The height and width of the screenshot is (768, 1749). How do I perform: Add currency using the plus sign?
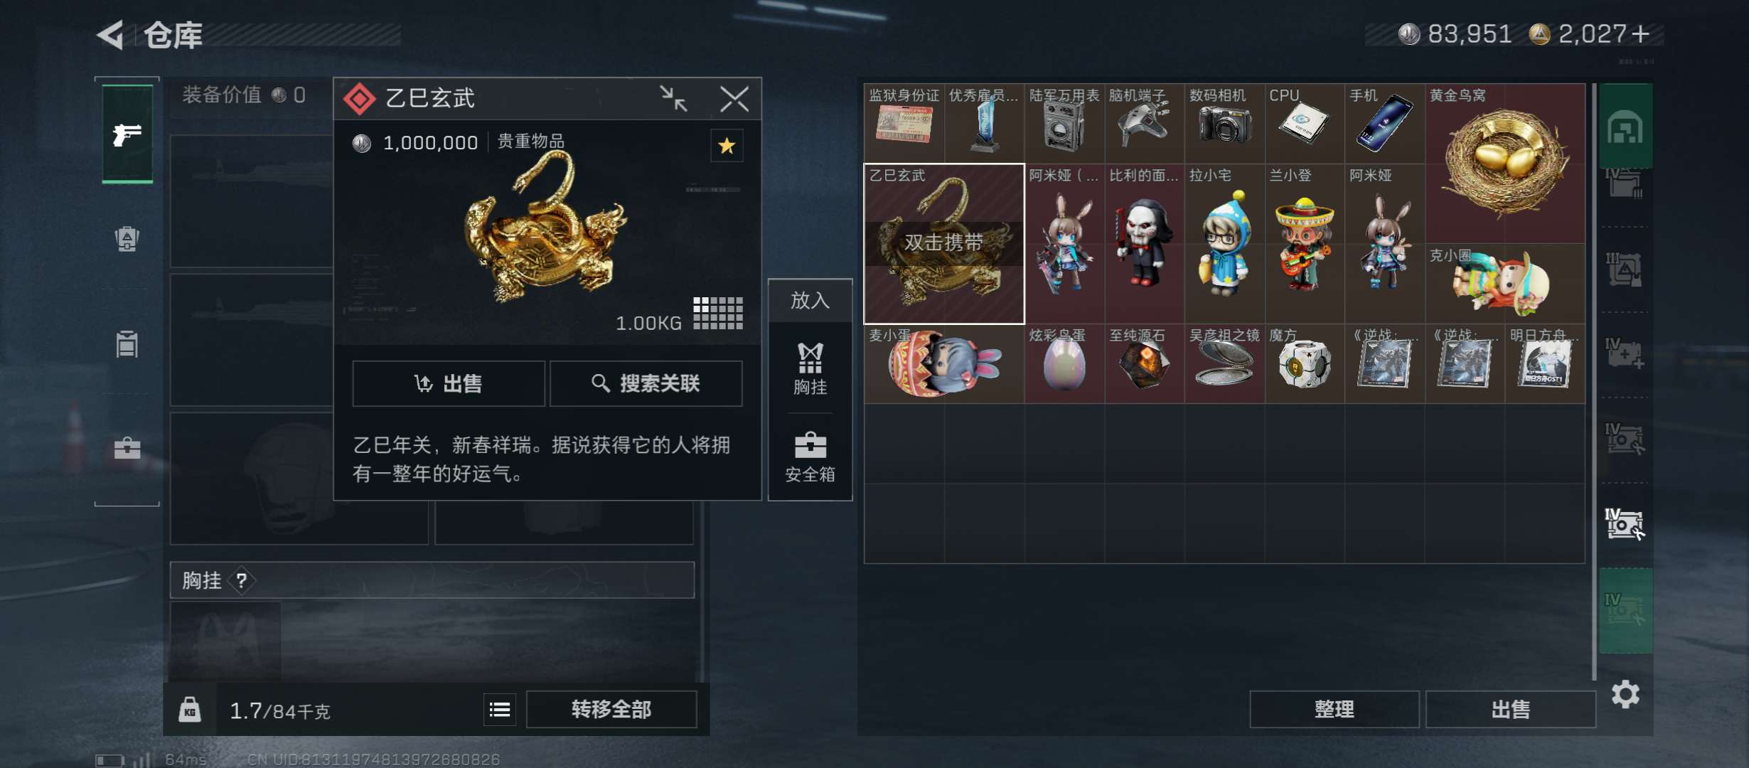click(x=1640, y=33)
